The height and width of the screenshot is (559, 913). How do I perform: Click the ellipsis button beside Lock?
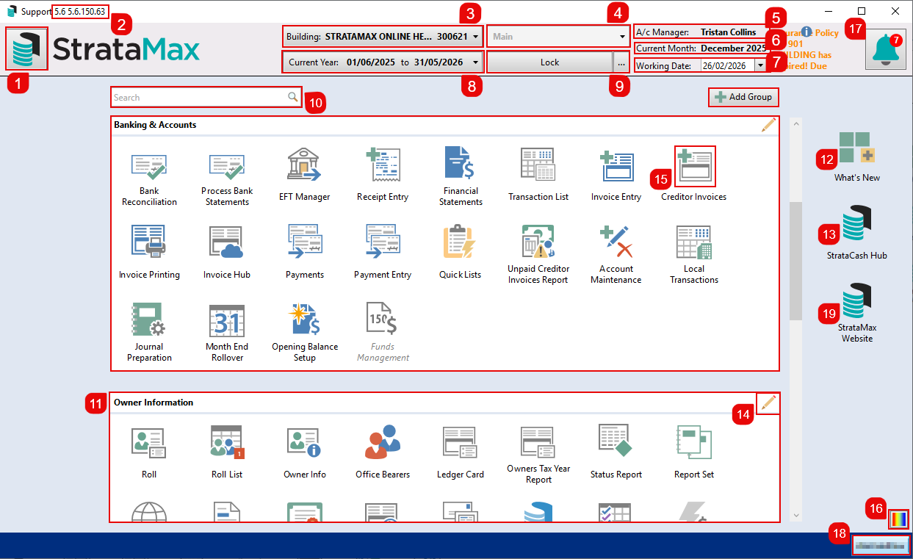point(621,62)
